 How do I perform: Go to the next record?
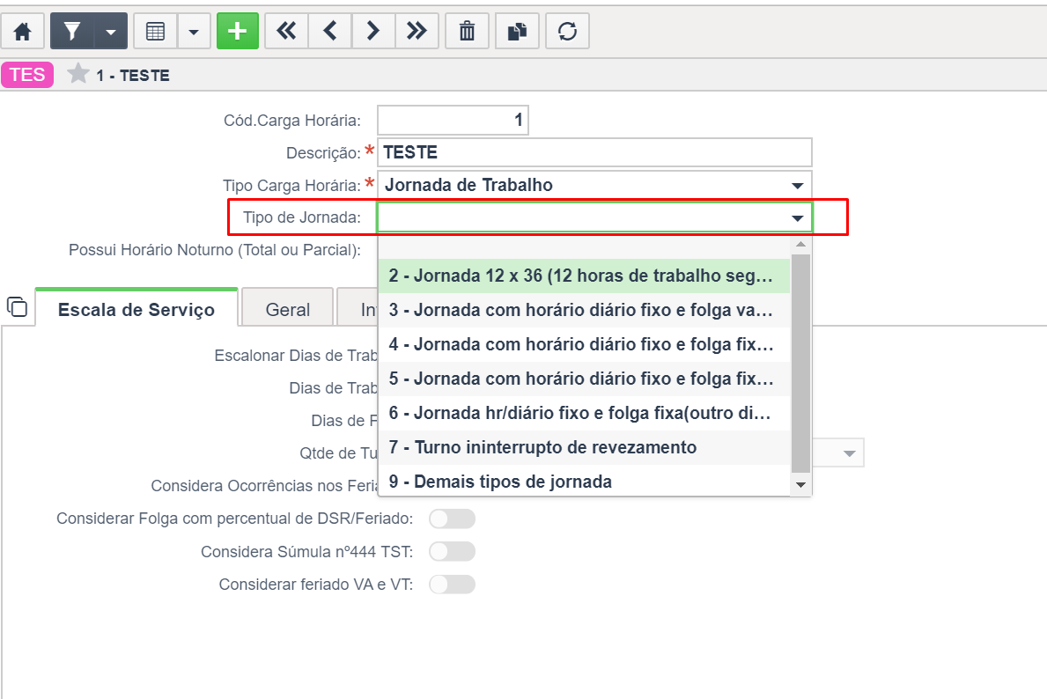point(372,30)
